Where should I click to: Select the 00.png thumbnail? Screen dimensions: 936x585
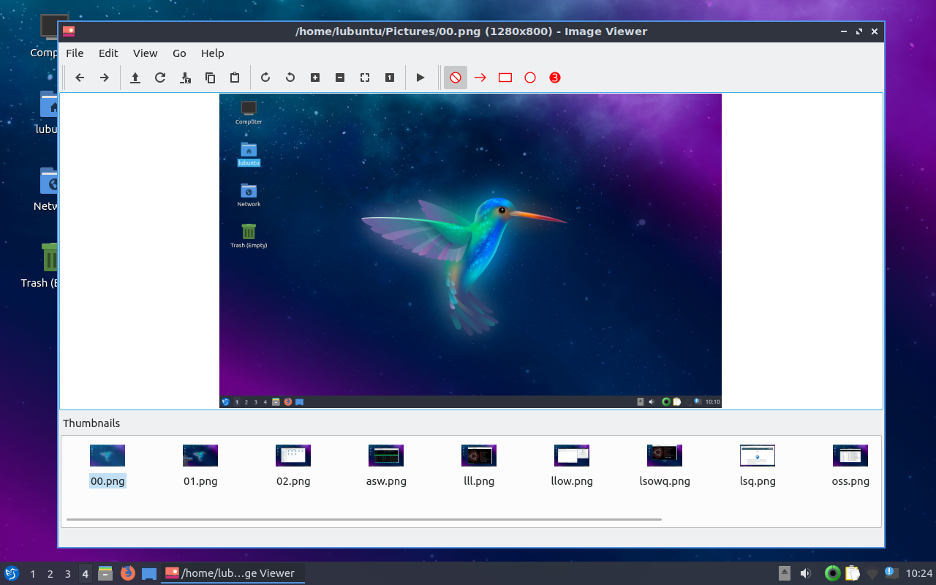coord(107,465)
